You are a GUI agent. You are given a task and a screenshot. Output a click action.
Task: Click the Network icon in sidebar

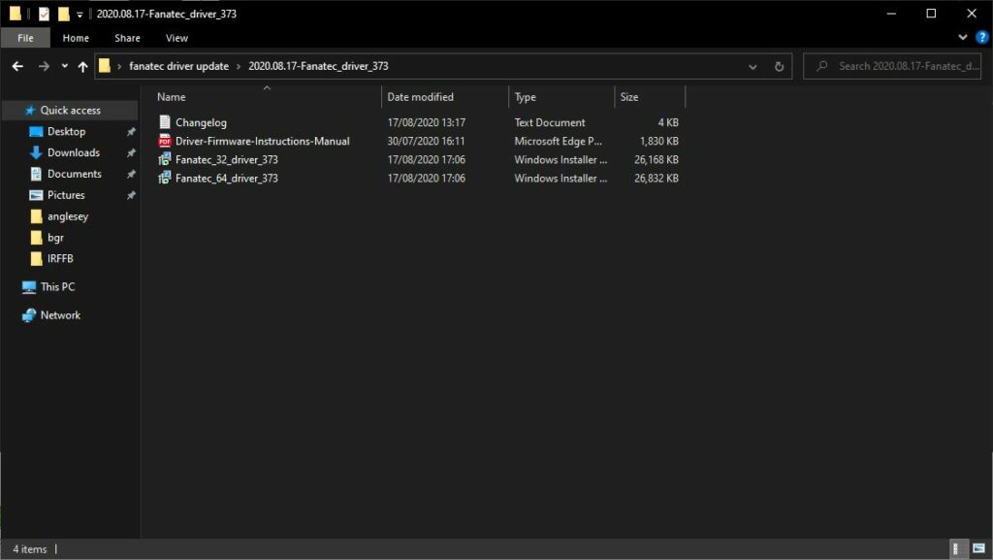coord(29,315)
